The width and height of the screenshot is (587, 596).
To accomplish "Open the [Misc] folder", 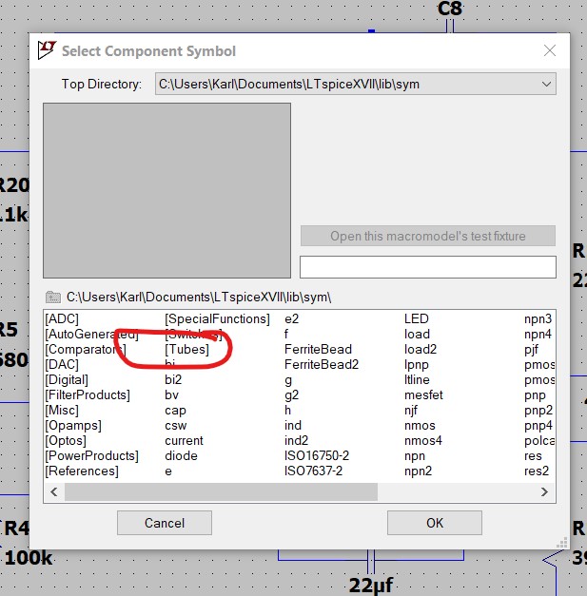I will [x=62, y=410].
